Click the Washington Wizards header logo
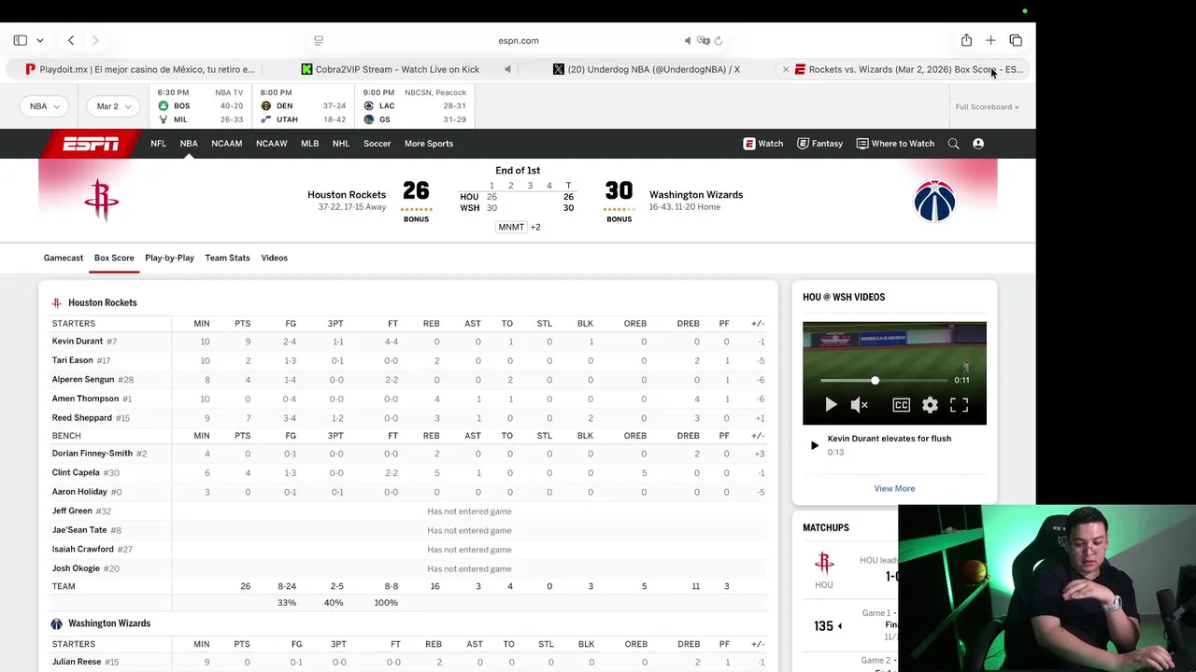Screen dimensions: 1196x672 934,201
